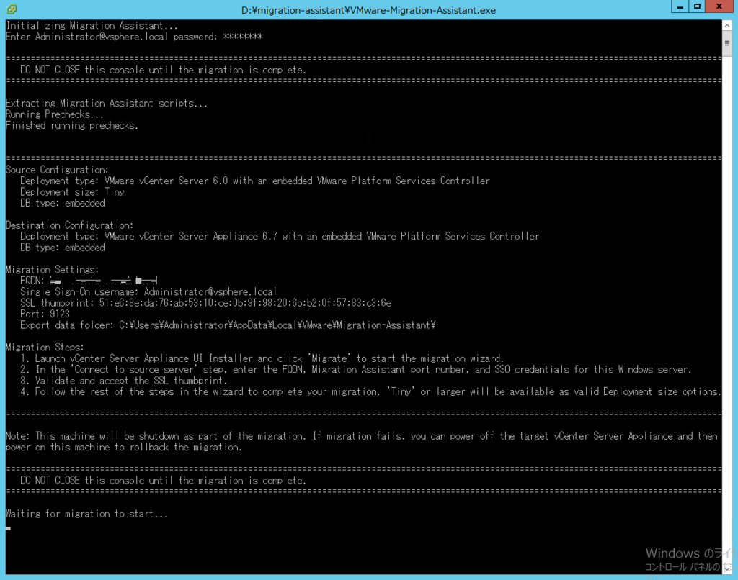Click the destination 'DB type: embedded' line
The width and height of the screenshot is (738, 580).
coord(62,248)
